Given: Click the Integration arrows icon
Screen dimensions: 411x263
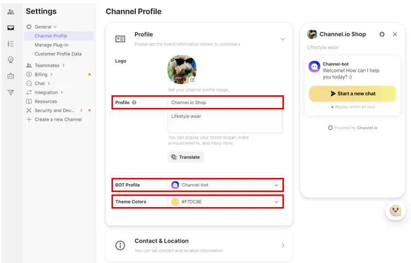Looking at the screenshot, I should click(x=29, y=92).
